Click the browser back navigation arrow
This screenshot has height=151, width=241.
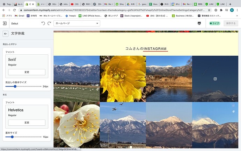(x=4, y=10)
